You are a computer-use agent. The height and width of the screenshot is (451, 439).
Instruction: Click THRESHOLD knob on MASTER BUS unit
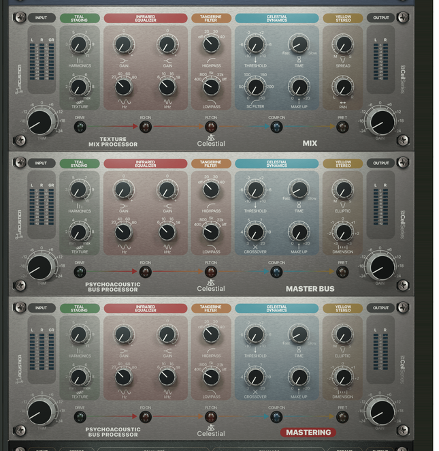coord(255,190)
